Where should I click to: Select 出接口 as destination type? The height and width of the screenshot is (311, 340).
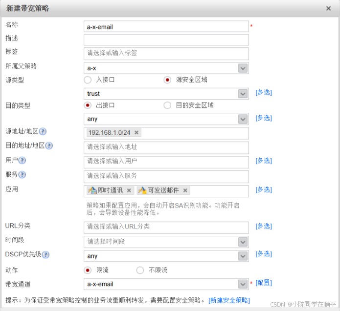(88, 105)
